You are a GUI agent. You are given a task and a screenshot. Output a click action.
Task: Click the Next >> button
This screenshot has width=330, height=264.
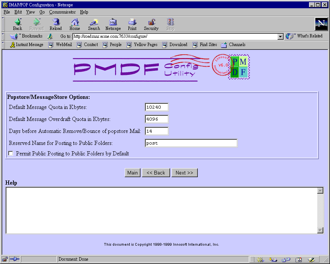click(184, 173)
